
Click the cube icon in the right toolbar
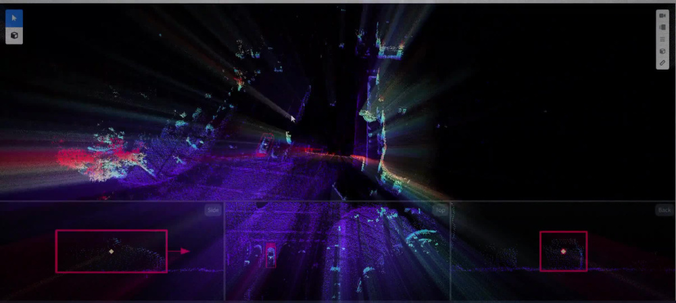(662, 51)
